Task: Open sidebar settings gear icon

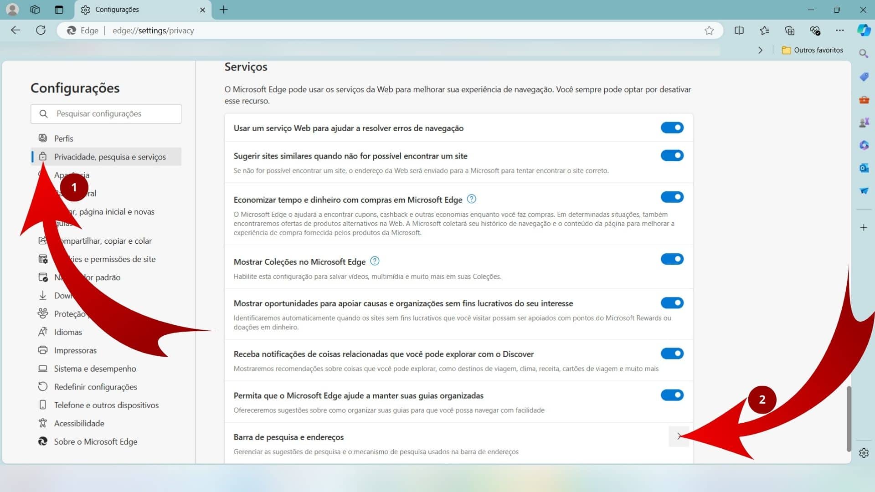Action: (864, 453)
